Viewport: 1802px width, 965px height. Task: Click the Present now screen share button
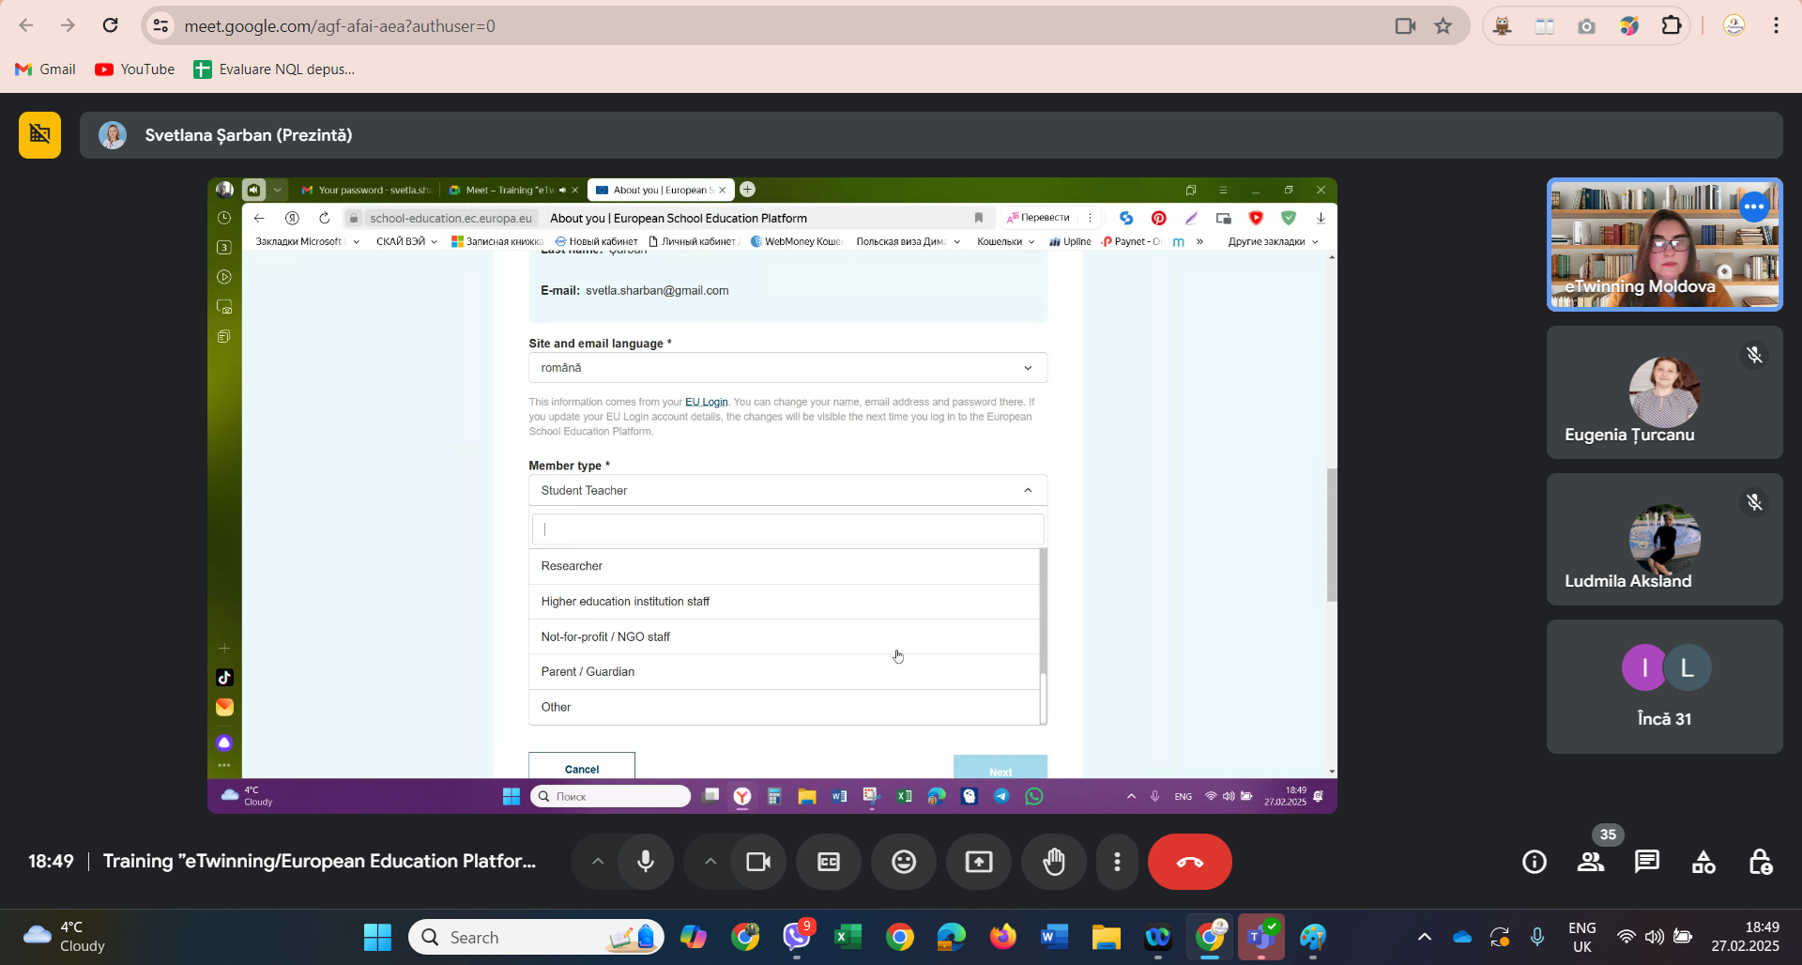click(979, 862)
